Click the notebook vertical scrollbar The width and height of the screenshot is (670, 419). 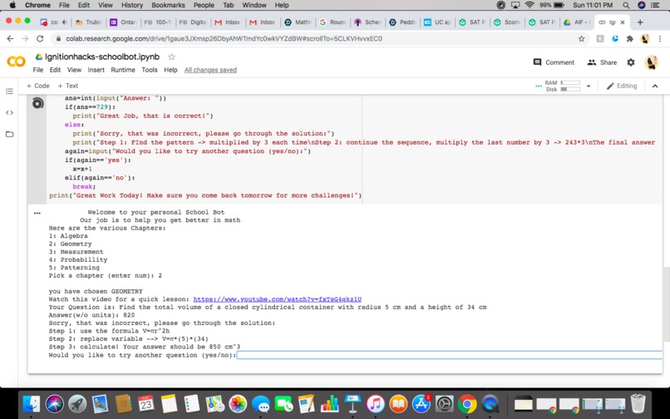click(666, 303)
